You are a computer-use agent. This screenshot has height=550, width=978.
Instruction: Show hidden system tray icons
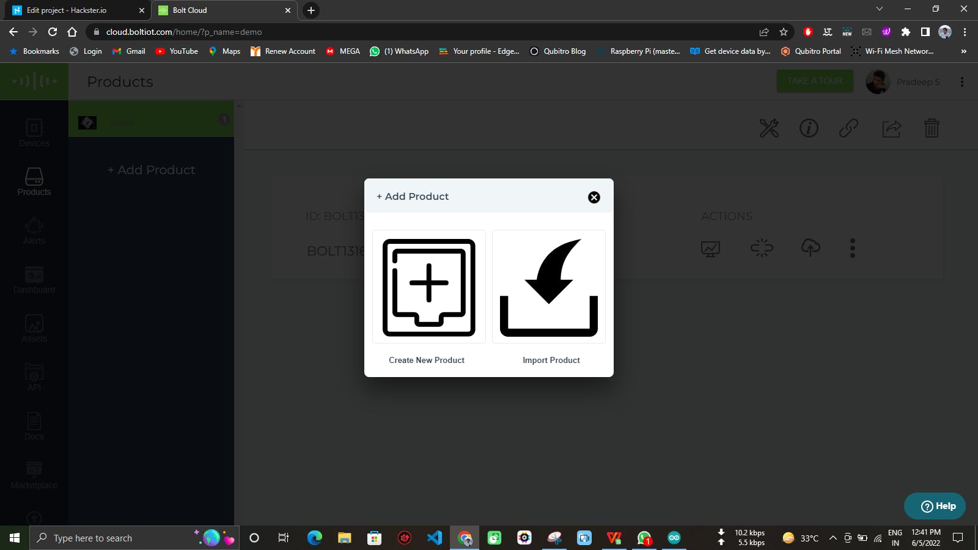tap(833, 538)
